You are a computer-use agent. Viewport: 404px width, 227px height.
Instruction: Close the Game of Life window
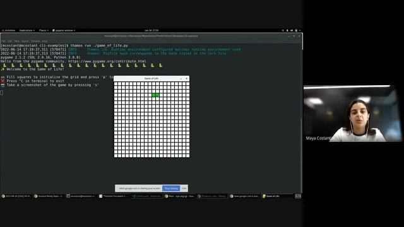pyautogui.click(x=187, y=78)
